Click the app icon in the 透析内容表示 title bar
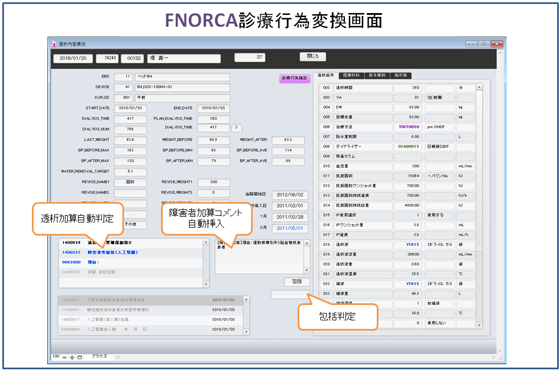Screen dimensions: 560x371 (54, 44)
